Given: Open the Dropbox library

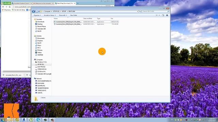Looking at the screenshot, I should [x=40, y=41].
